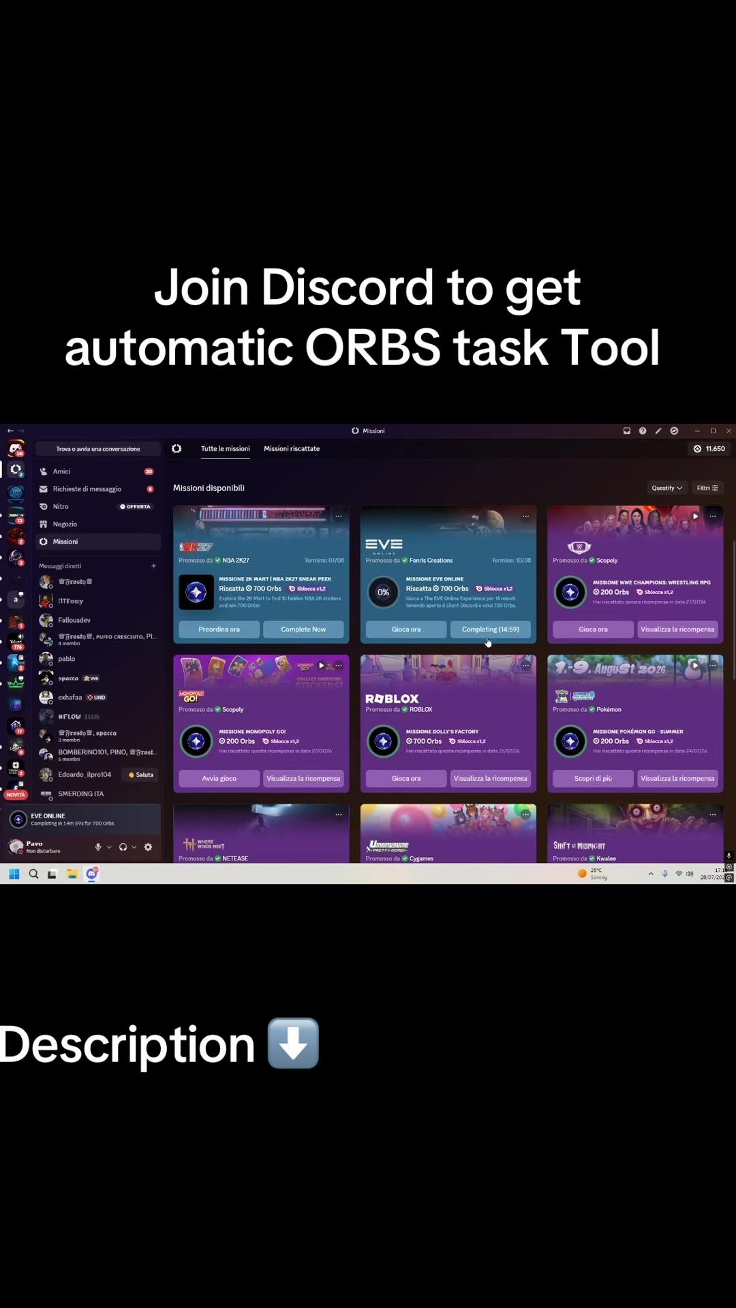This screenshot has width=736, height=1308.
Task: Click Visualizza la ricompensa on Roblox card
Action: 491,779
